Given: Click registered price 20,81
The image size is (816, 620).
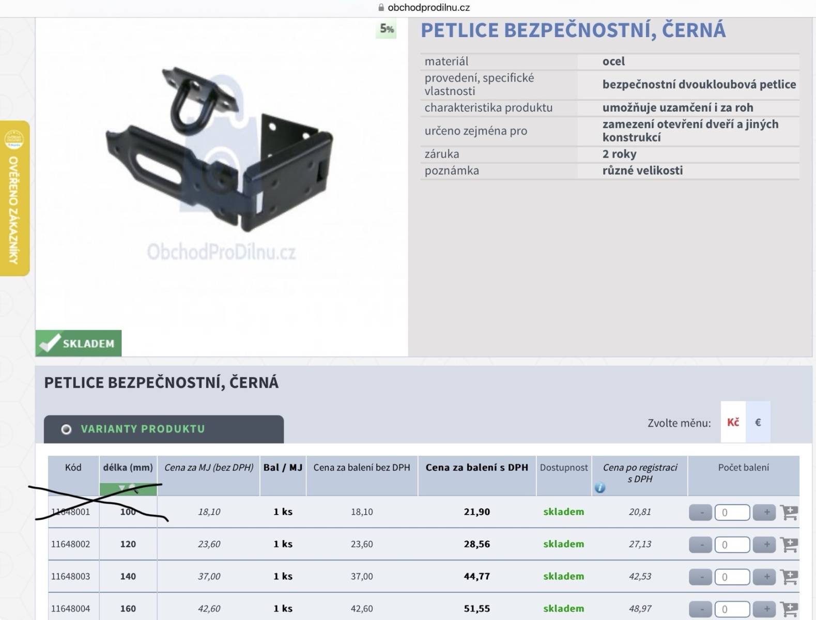Looking at the screenshot, I should (640, 512).
